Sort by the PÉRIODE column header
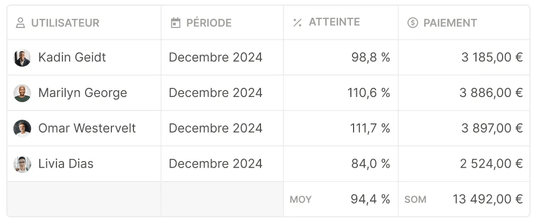 (x=209, y=23)
